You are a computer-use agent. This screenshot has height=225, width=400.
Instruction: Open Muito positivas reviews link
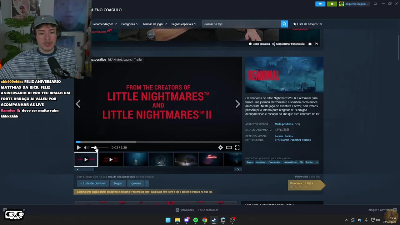[x=284, y=124]
